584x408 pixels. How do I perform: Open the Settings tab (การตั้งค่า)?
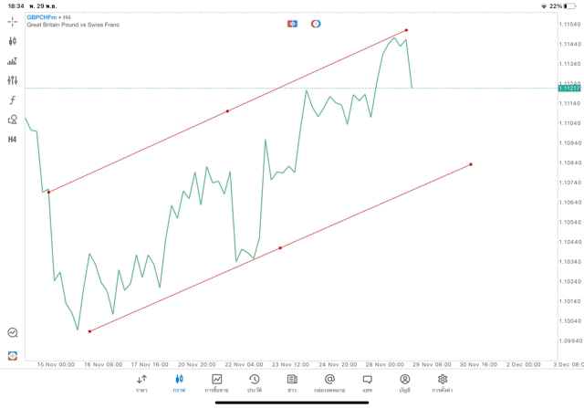tap(443, 382)
